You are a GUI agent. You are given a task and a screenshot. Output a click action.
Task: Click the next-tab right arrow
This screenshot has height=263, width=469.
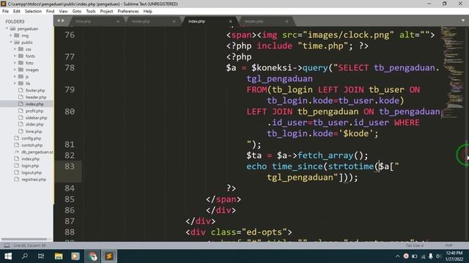pos(63,20)
